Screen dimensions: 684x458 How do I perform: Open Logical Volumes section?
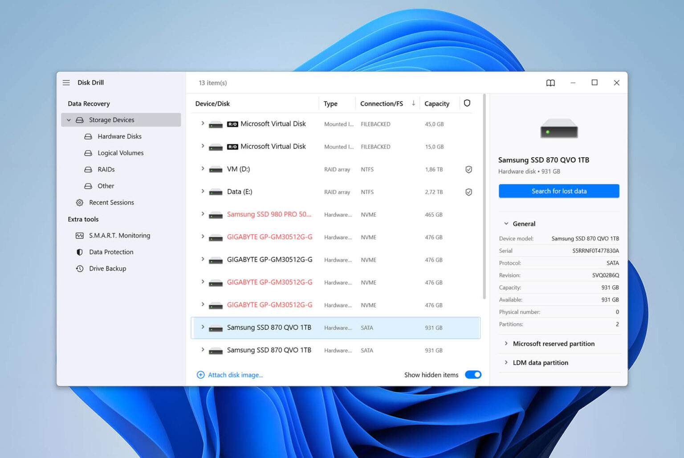[x=120, y=152]
